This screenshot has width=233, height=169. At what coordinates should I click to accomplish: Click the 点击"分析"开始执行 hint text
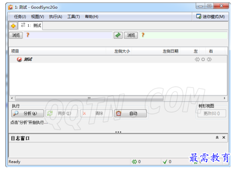(29, 122)
